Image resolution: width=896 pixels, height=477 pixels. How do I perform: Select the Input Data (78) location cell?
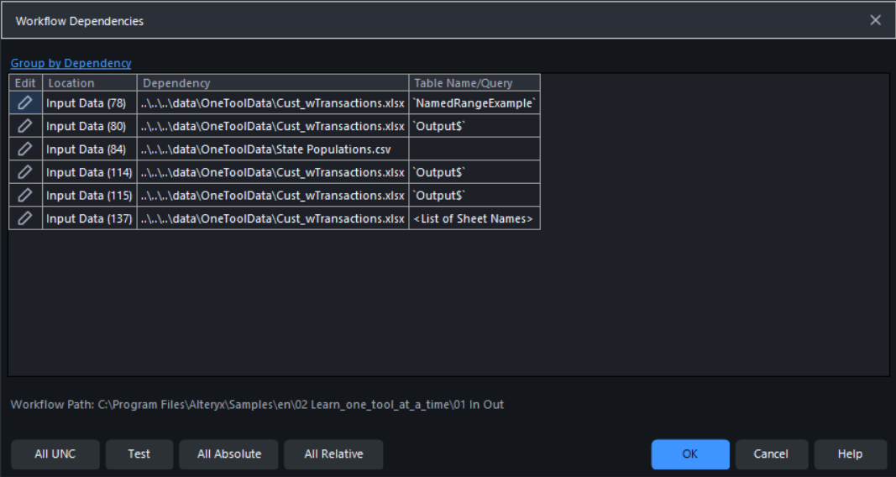click(90, 102)
